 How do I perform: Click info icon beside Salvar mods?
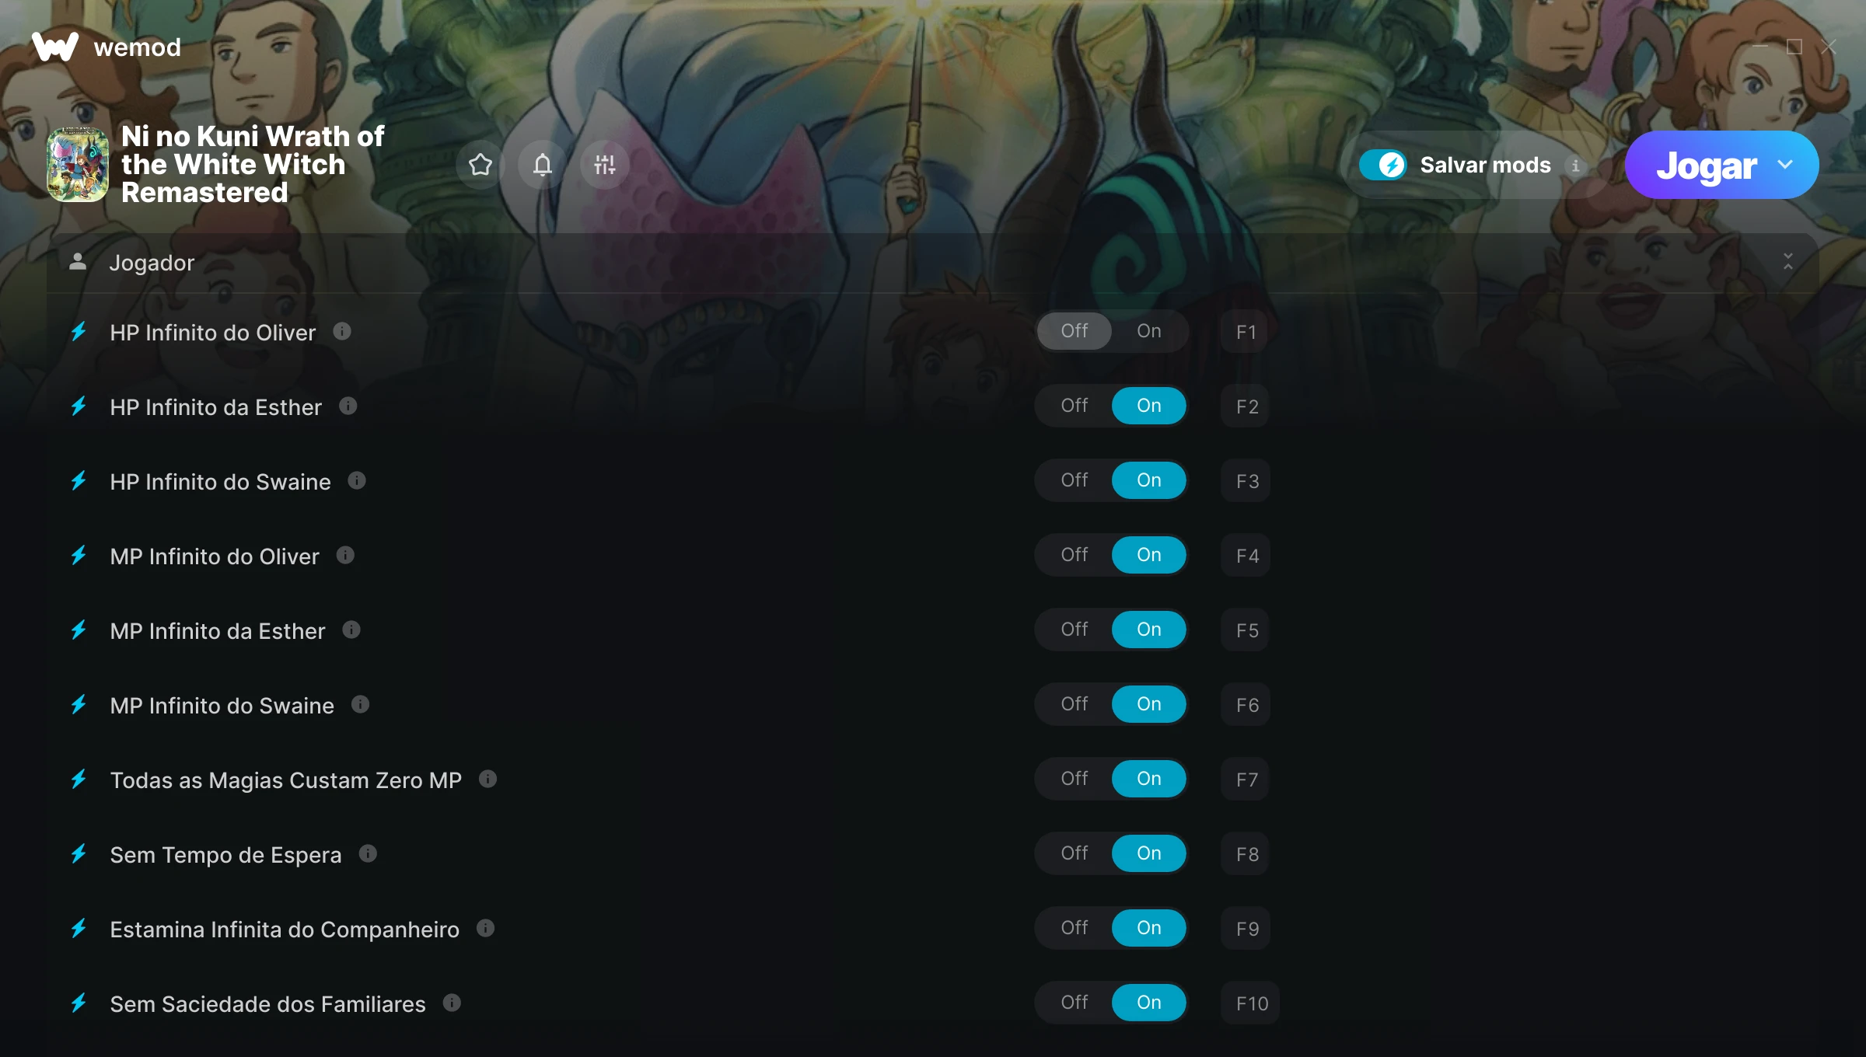[x=1575, y=166]
